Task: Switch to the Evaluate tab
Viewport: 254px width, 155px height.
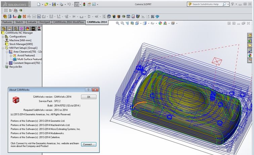Action: click(x=32, y=22)
